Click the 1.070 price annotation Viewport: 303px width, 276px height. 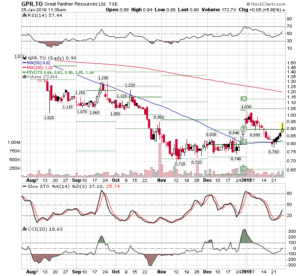tap(82, 112)
